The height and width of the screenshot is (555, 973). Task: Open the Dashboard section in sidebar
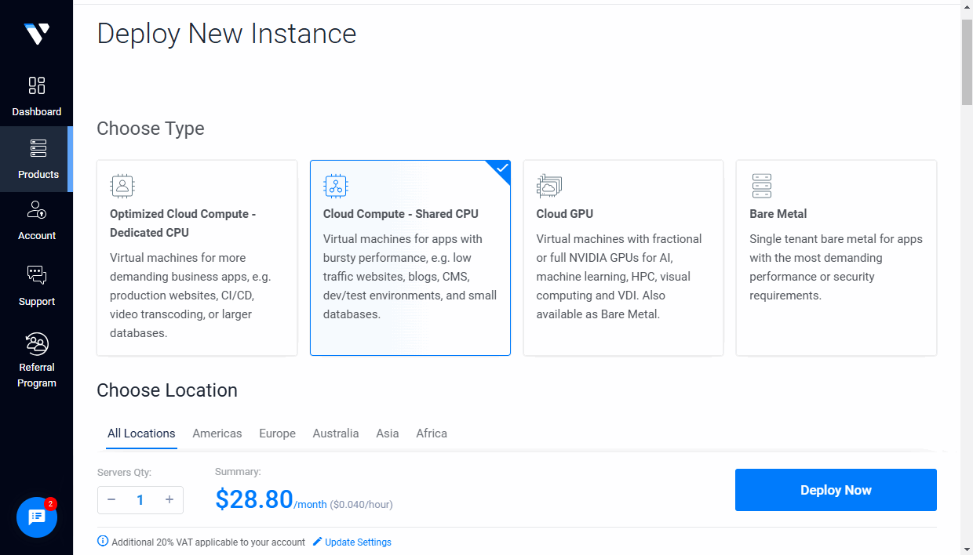click(36, 94)
